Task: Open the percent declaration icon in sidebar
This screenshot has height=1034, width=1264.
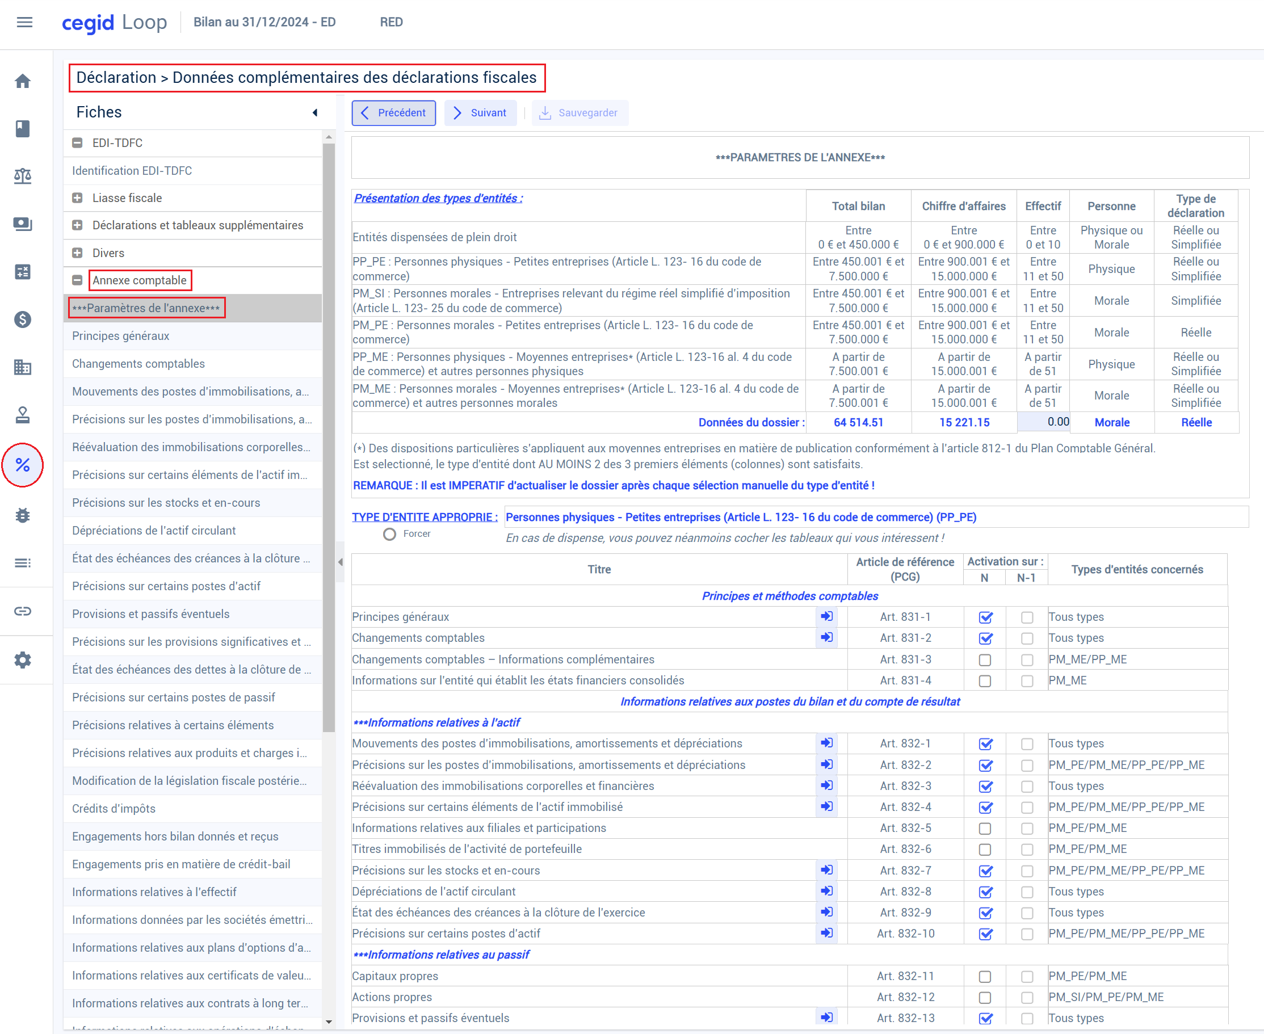Action: 23,465
